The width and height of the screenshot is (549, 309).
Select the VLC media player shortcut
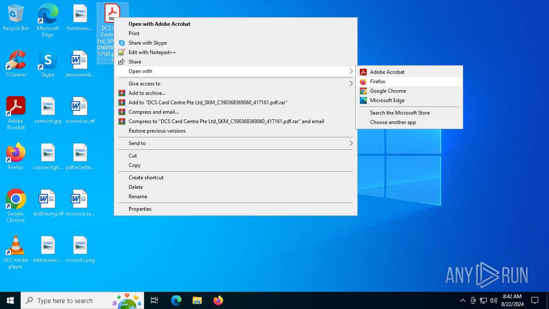16,252
